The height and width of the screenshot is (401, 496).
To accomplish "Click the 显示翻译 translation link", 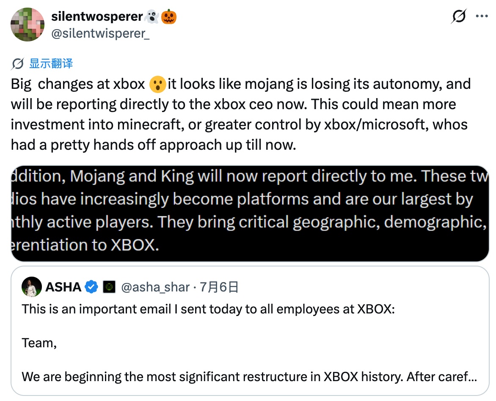I will pos(51,63).
